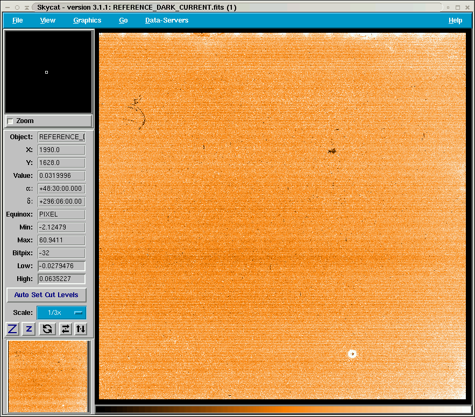Click the orange preview thumbnail image
Screen dimensions: 475x417
point(48,376)
